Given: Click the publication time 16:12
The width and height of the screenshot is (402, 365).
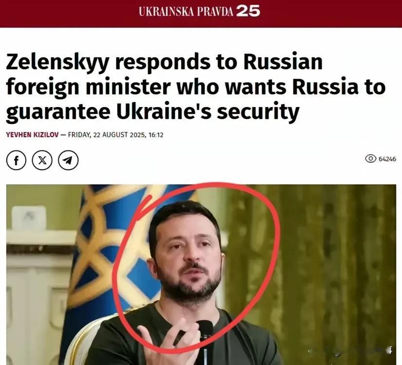Looking at the screenshot, I should (x=156, y=135).
